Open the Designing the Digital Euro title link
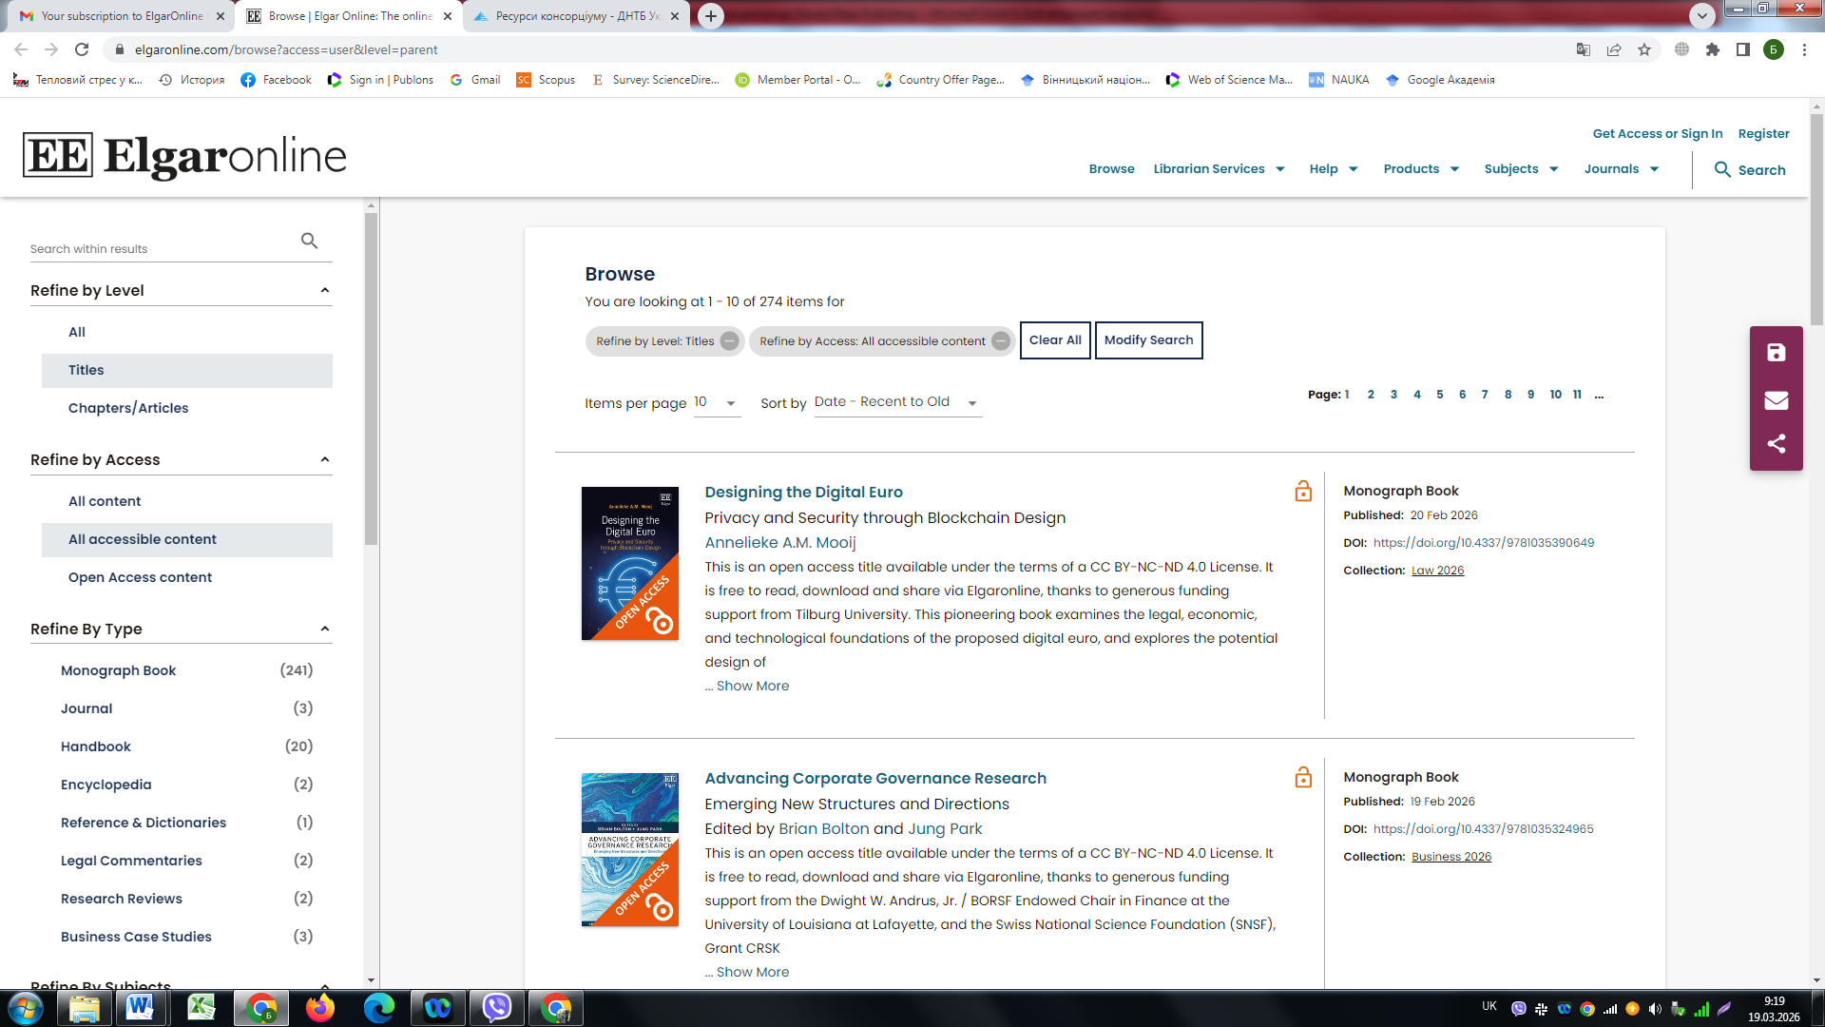This screenshot has width=1825, height=1027. [x=803, y=492]
